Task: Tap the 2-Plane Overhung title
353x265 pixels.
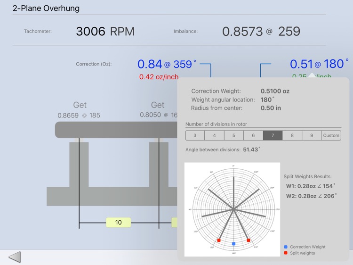Action: click(46, 8)
